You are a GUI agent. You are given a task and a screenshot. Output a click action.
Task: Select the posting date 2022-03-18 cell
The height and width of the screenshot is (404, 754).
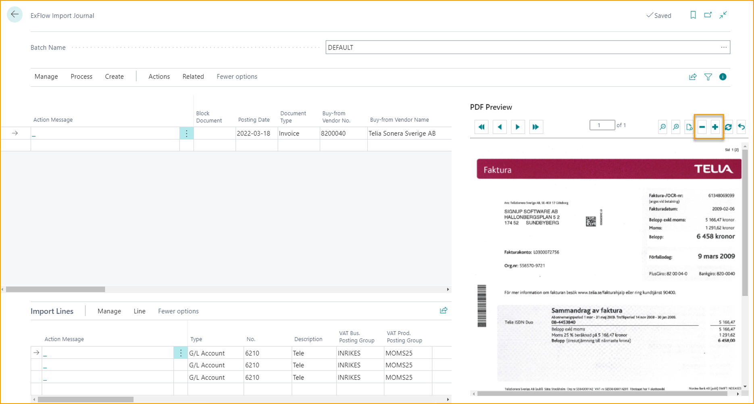[256, 133]
